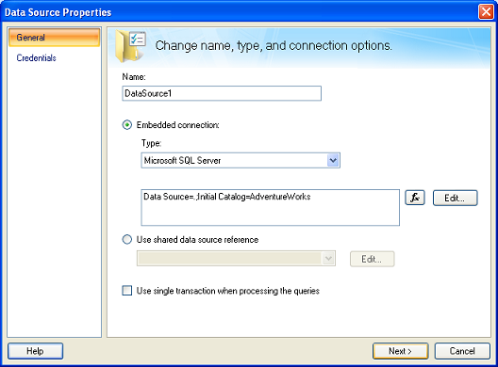Click the Change name, type, connection options heading
Image resolution: width=498 pixels, height=367 pixels.
click(274, 45)
